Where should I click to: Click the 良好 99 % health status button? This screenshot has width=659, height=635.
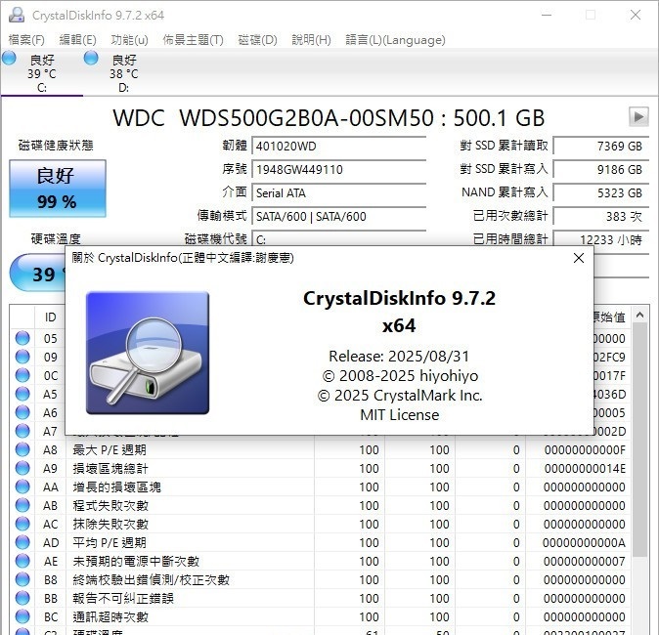[x=58, y=189]
